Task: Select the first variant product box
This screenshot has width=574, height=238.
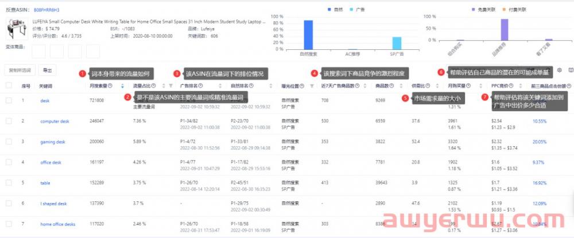Action: [x=39, y=52]
